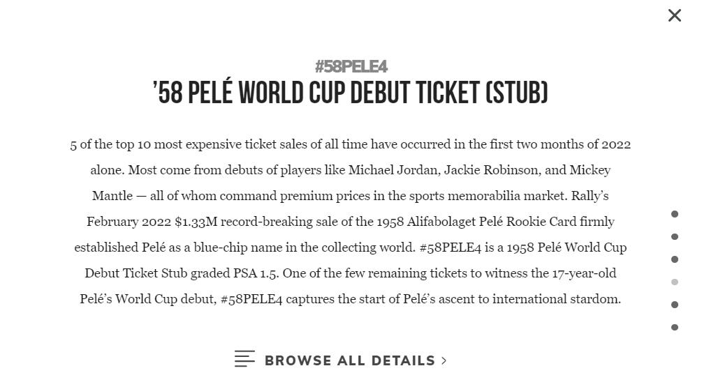This screenshot has width=702, height=373.
Task: Click the $1.33M sale figure in the text
Action: point(196,222)
